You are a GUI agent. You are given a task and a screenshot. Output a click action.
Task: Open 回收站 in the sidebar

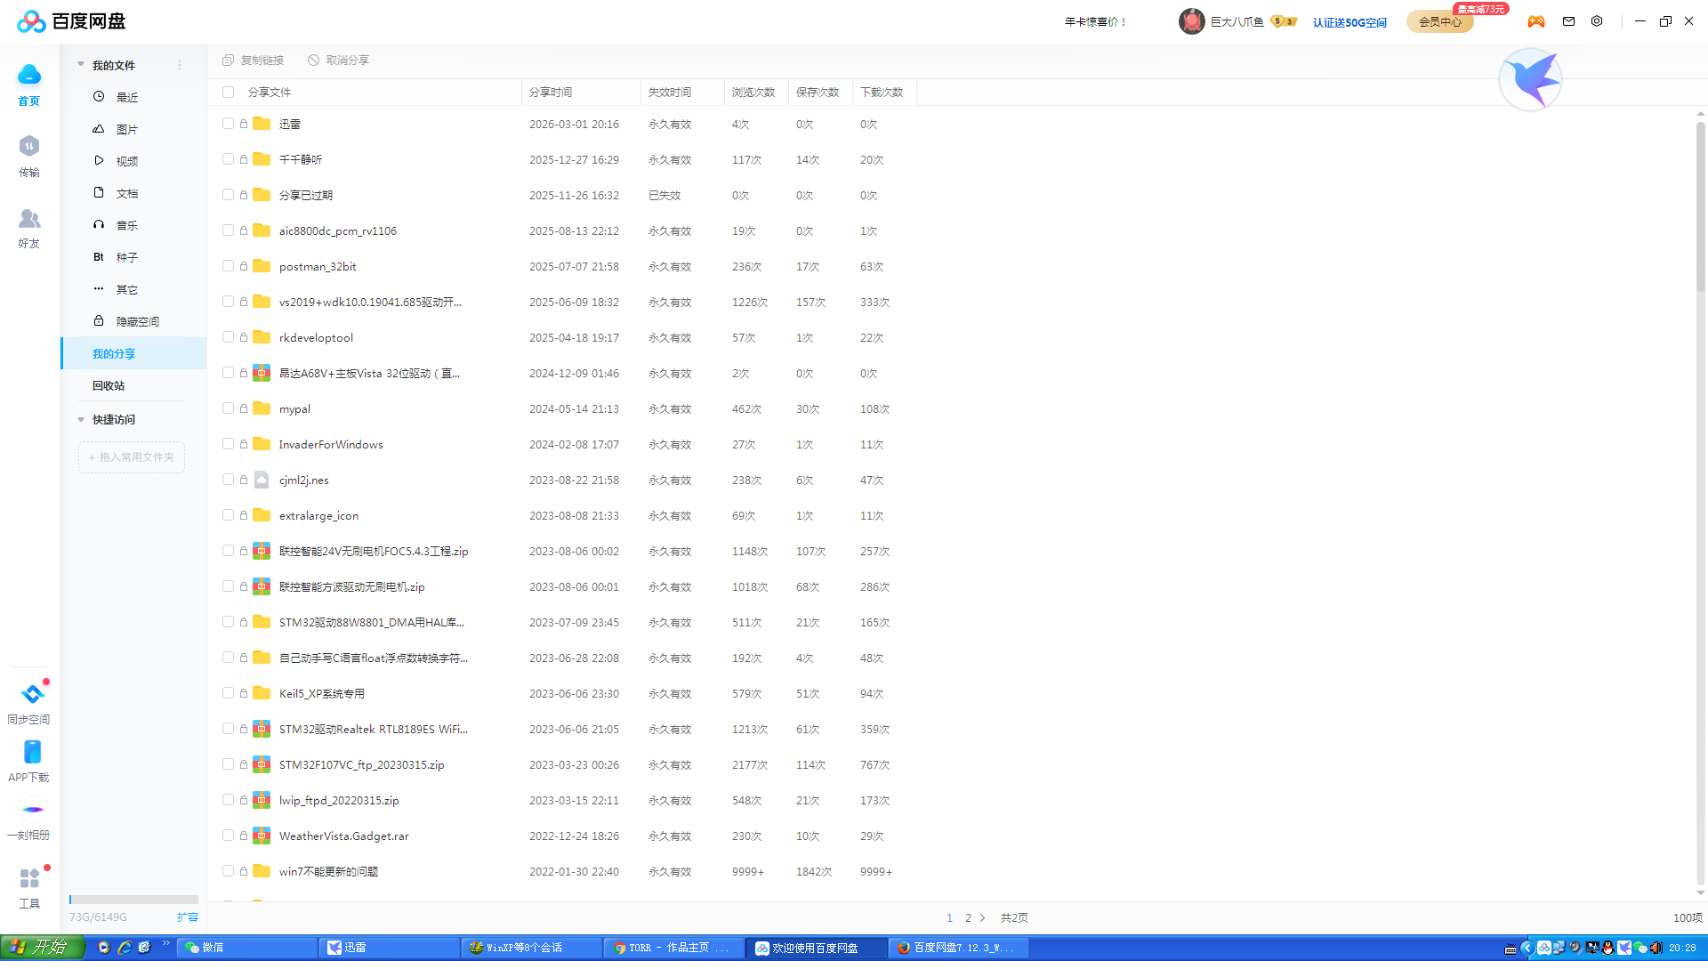tap(109, 386)
